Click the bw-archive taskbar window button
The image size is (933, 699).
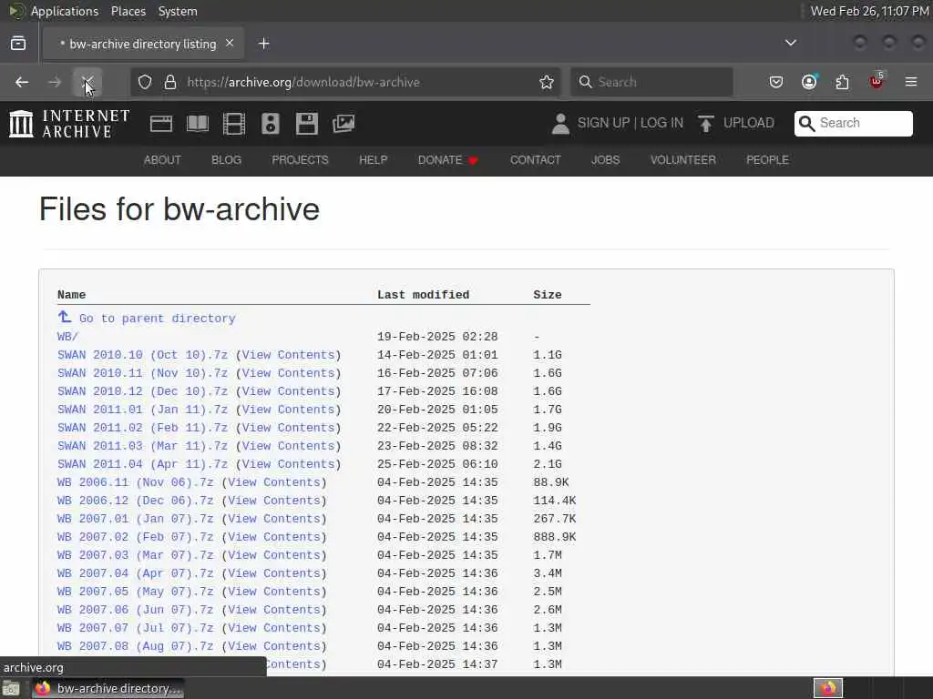[108, 688]
